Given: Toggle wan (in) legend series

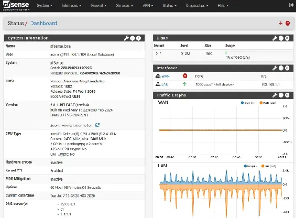Looking at the screenshot, I should [x=248, y=102].
